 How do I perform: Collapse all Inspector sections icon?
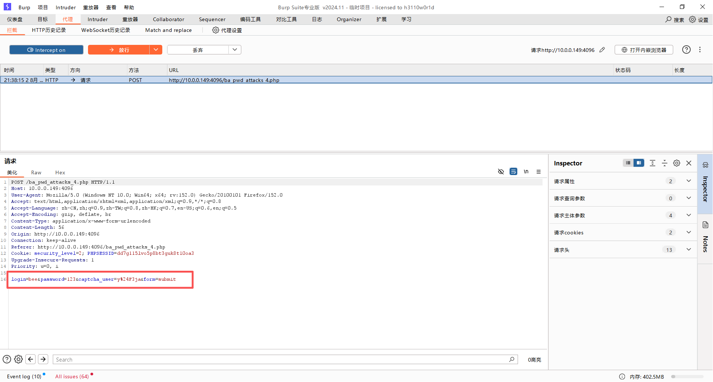[665, 163]
